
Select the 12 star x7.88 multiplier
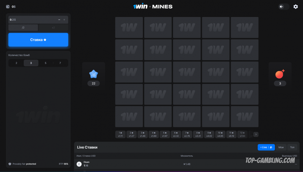(x=242, y=135)
